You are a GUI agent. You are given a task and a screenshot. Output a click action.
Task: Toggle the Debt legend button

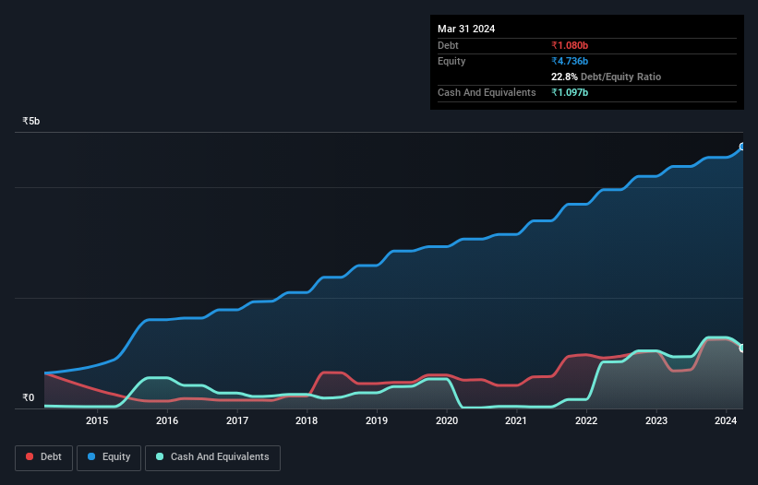tap(44, 457)
